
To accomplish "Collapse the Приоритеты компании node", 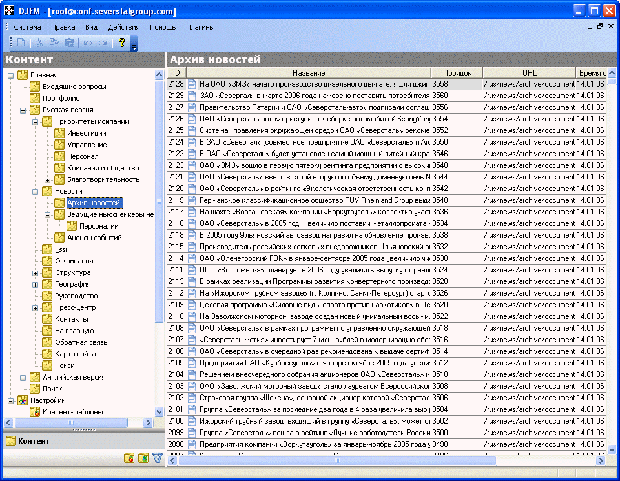I will 35,122.
